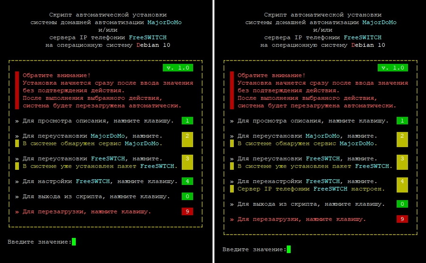The width and height of the screenshot is (426, 263).
Task: Click the green 0 badge in left terminal
Action: coord(187,196)
